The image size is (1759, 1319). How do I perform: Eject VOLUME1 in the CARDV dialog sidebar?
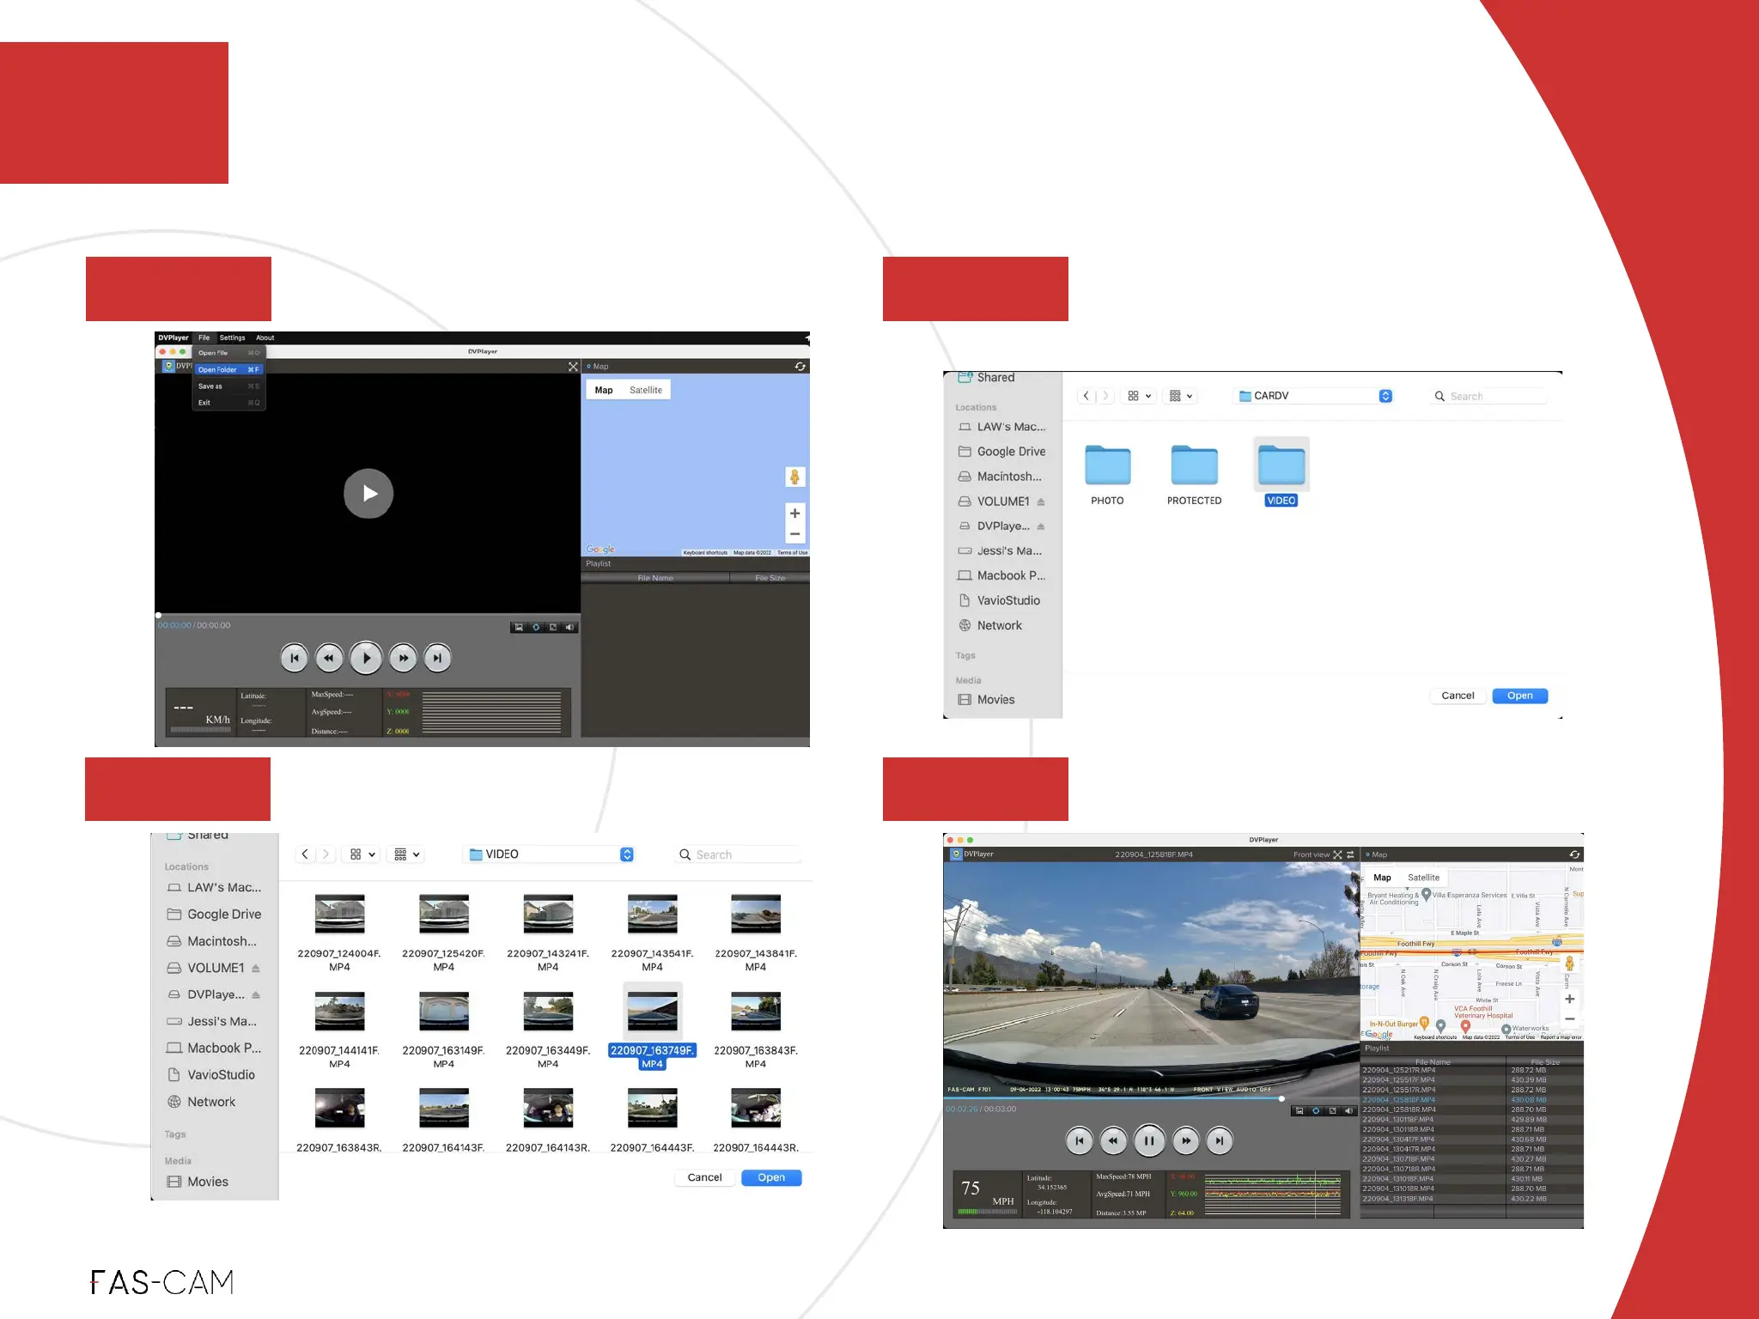click(1041, 501)
